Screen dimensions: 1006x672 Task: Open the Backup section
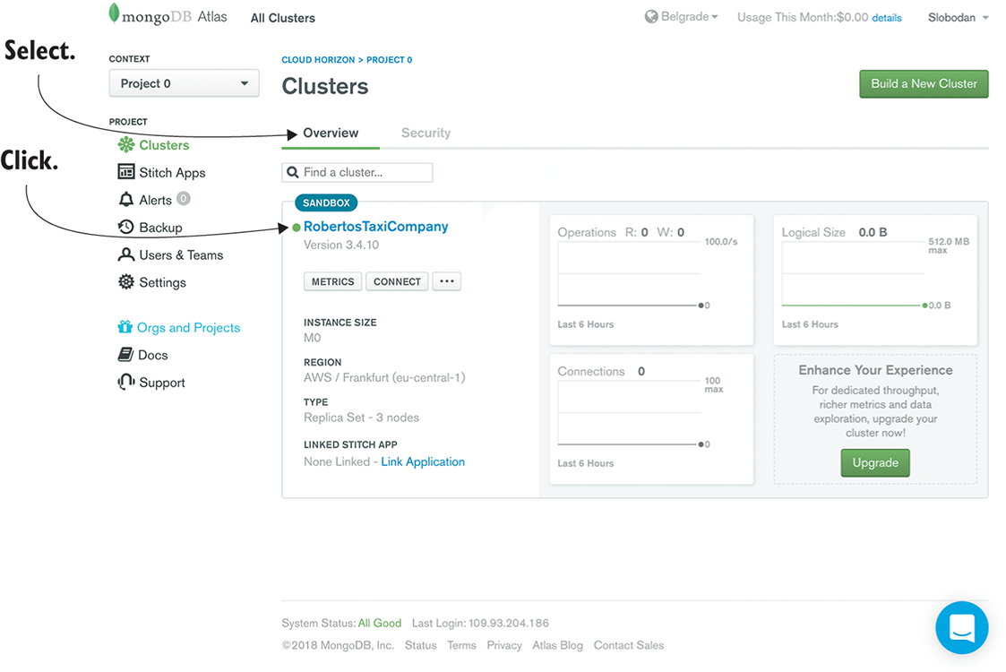(159, 228)
